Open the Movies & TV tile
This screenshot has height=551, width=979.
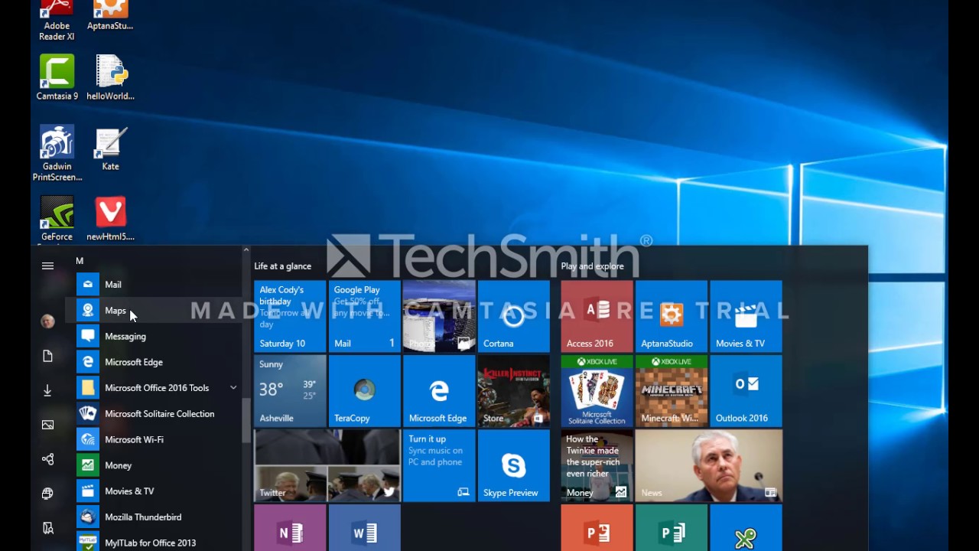tap(746, 317)
